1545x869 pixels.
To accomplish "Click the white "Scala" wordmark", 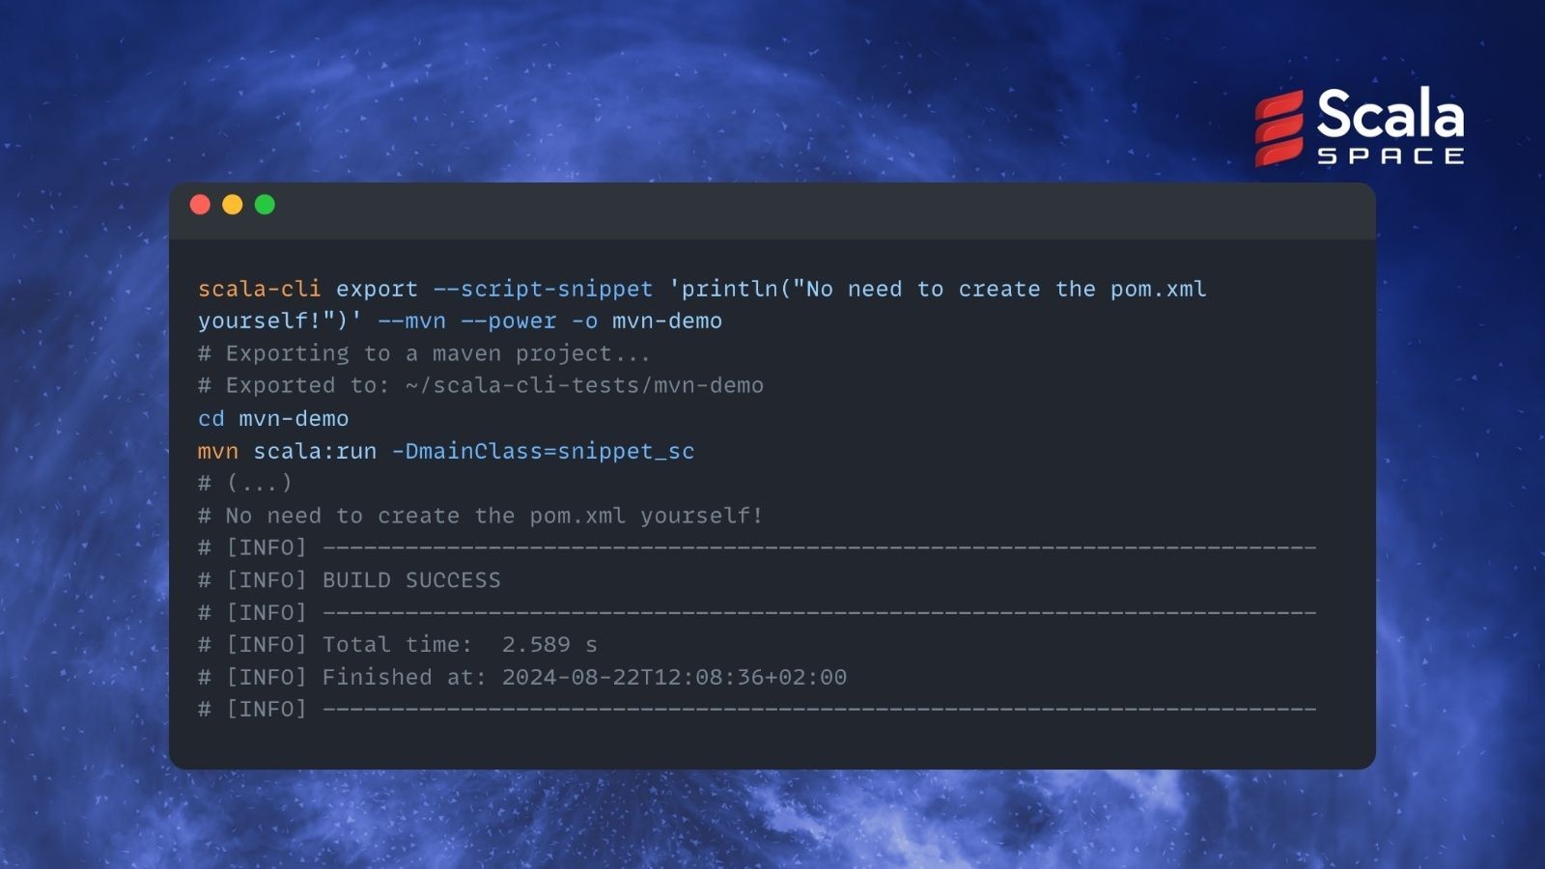I will coord(1390,115).
